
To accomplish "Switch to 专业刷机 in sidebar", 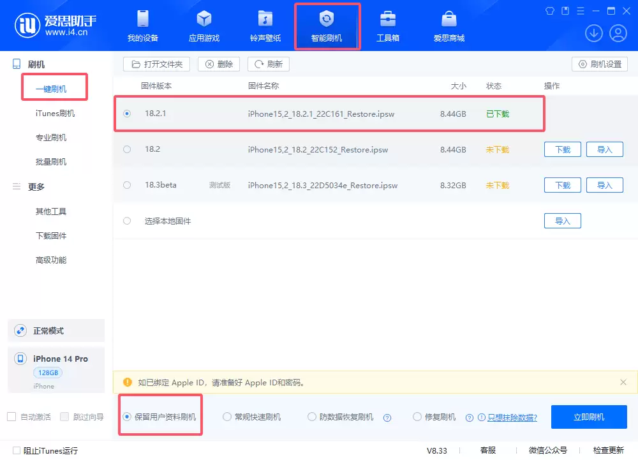I will pos(51,138).
